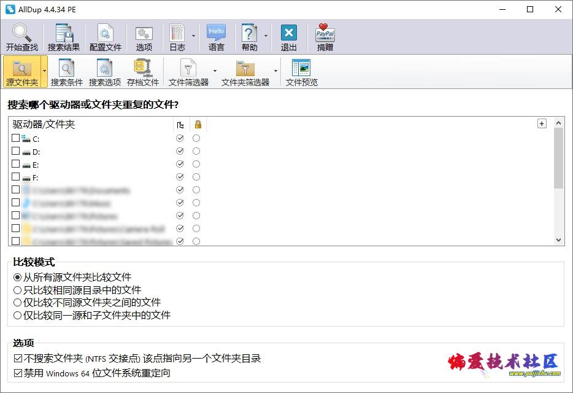
Task: Click the PayPal 捐赠 donate icon
Action: (325, 33)
